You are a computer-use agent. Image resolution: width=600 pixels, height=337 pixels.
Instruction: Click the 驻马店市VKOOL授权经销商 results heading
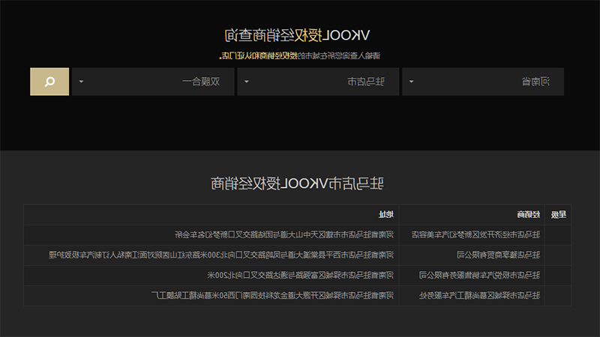point(297,183)
